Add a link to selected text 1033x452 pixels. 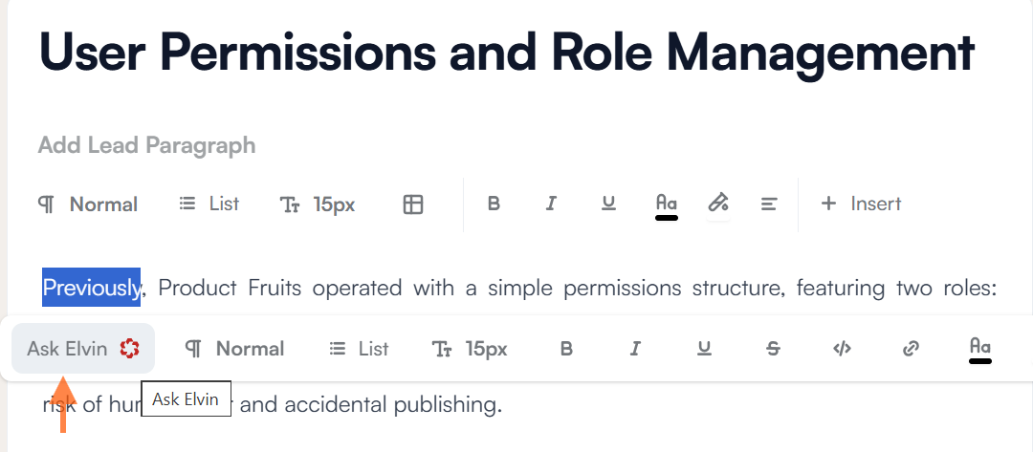click(911, 349)
